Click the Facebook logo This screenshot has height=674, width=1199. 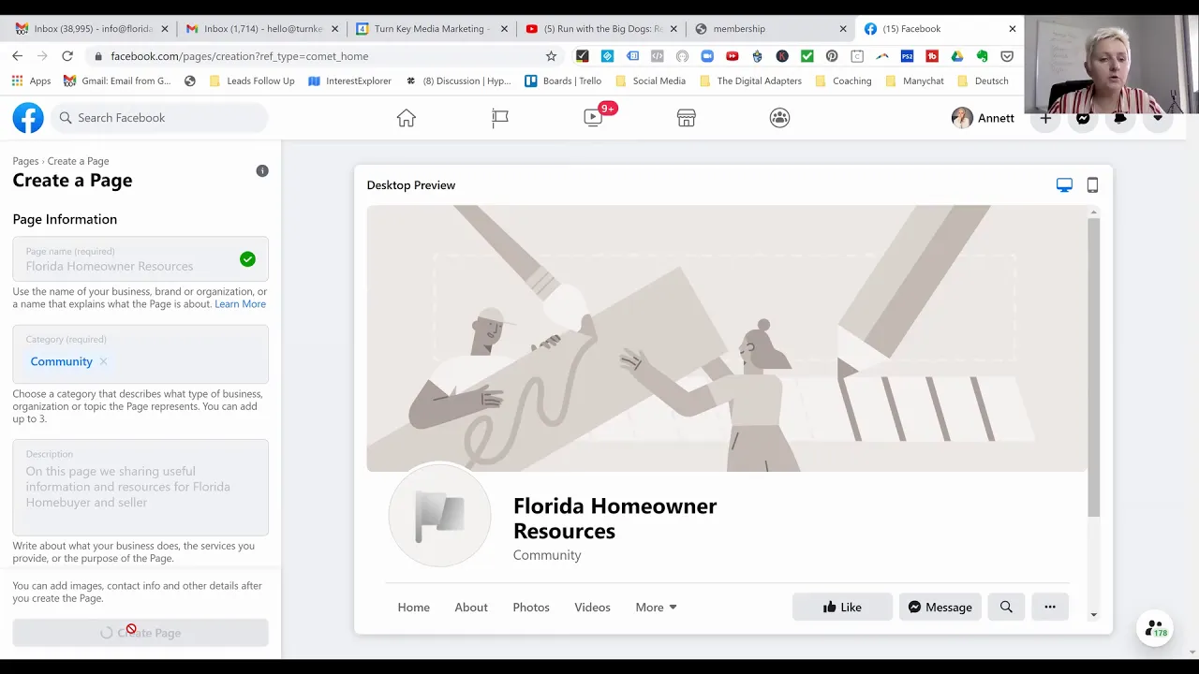pyautogui.click(x=28, y=118)
